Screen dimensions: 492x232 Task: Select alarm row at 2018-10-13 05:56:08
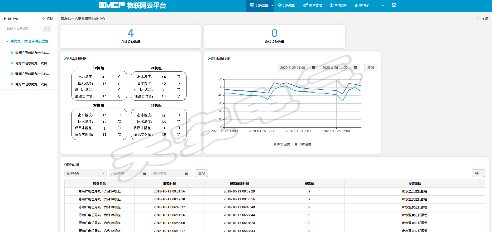[275, 223]
